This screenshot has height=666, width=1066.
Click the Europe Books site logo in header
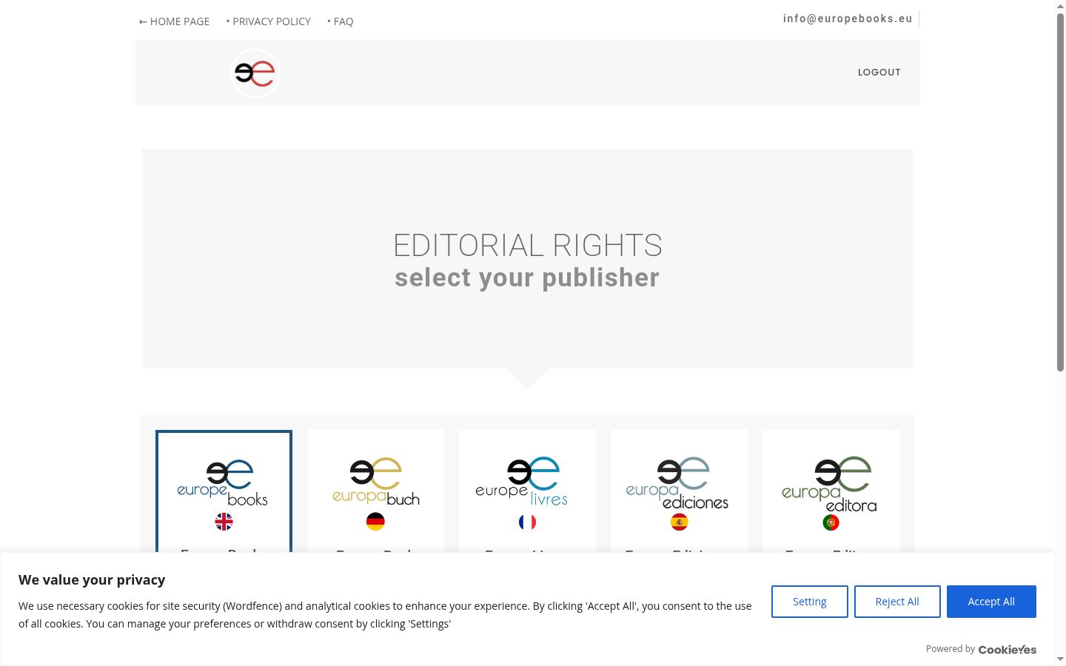(255, 73)
